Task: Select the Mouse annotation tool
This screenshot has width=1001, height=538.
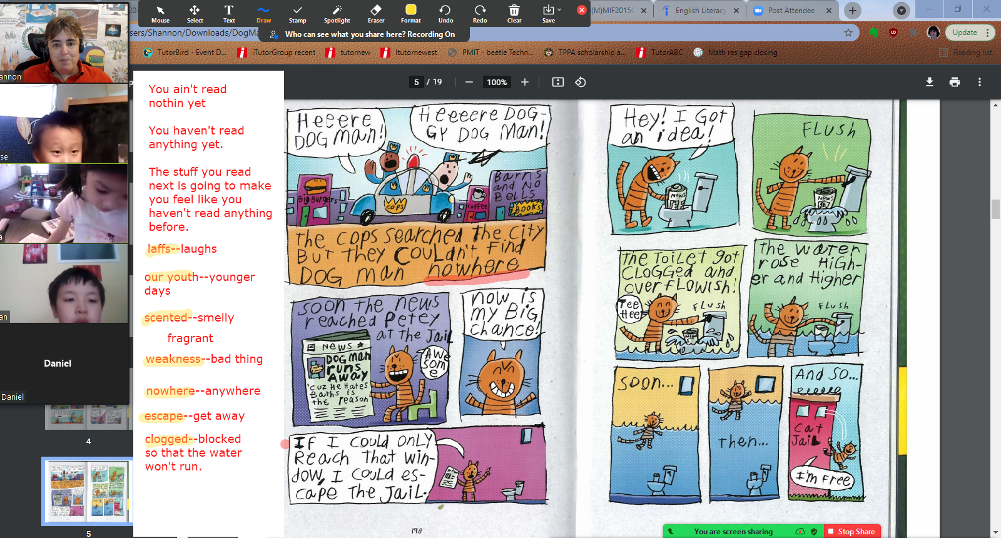Action: [160, 14]
